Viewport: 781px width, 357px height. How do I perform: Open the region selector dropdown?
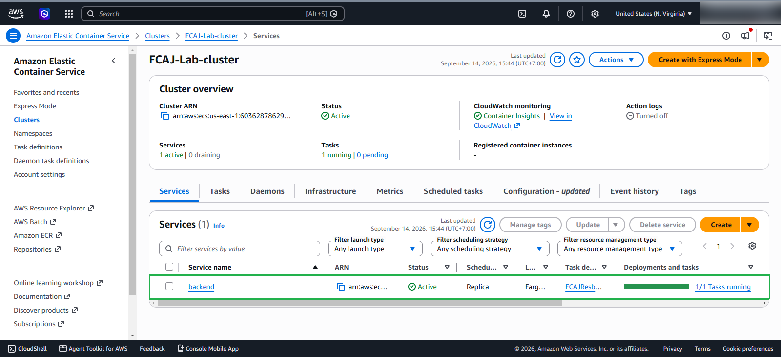654,14
